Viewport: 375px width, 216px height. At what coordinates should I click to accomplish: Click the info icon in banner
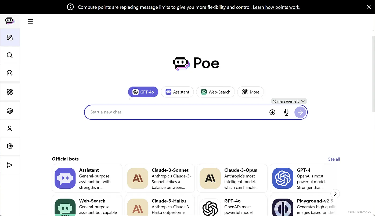coord(70,7)
